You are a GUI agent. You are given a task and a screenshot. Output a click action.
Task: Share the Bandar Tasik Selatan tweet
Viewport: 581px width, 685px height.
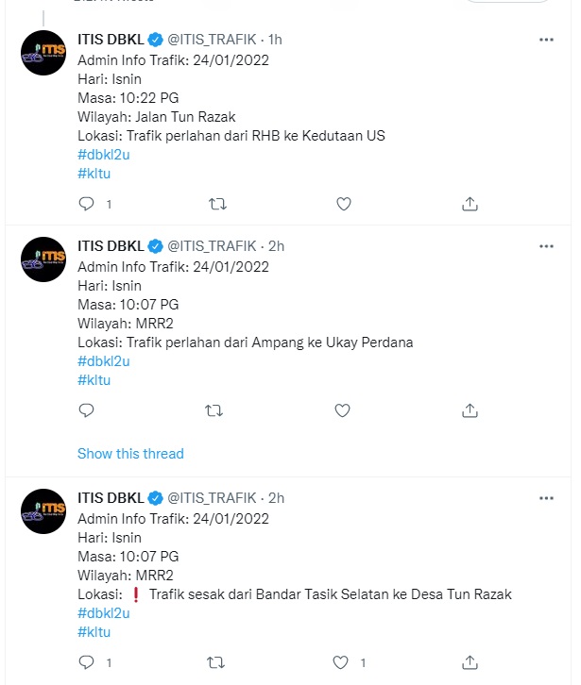[470, 662]
